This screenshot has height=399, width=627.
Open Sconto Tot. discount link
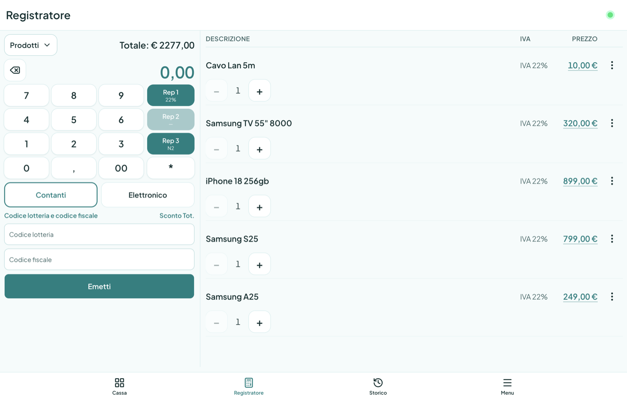[x=177, y=216]
